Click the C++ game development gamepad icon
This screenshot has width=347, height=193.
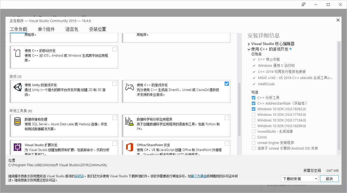click(x=130, y=87)
